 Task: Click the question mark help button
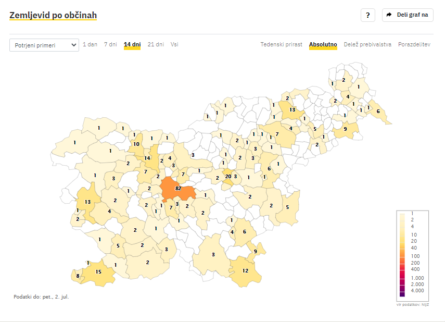pos(367,15)
